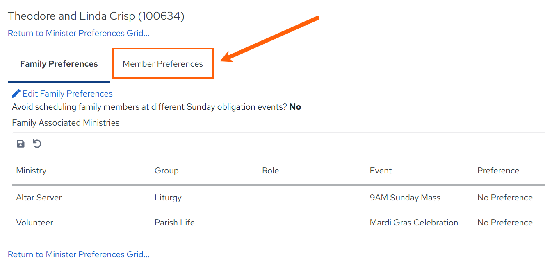
Task: Sort by the Ministry column header
Action: coord(31,171)
